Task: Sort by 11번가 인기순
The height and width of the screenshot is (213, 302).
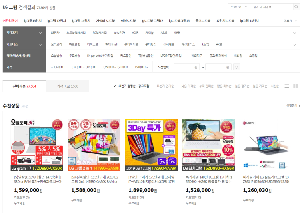Action: (x=165, y=86)
